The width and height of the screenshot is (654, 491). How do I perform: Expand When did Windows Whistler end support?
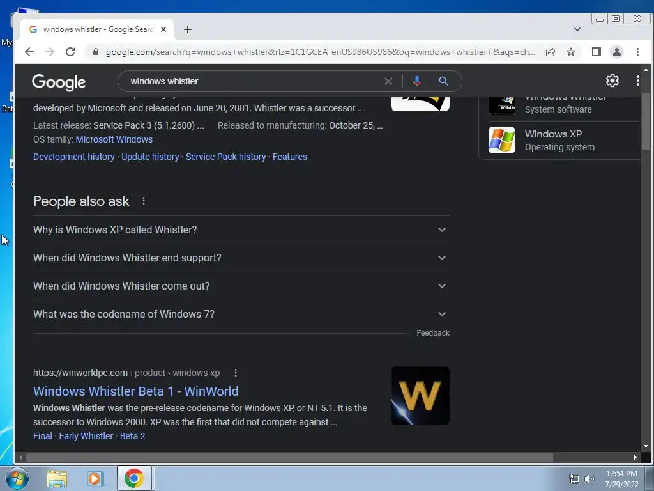pos(241,258)
